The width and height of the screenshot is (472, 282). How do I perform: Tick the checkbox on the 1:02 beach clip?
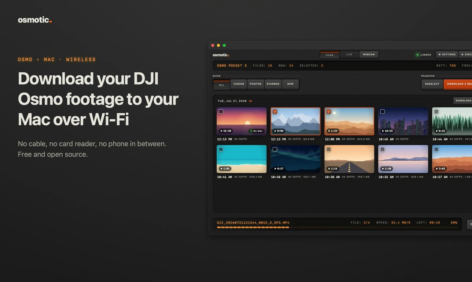[221, 149]
